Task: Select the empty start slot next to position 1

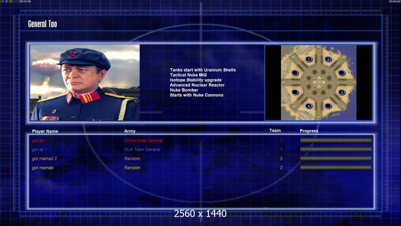Action: 295,73
